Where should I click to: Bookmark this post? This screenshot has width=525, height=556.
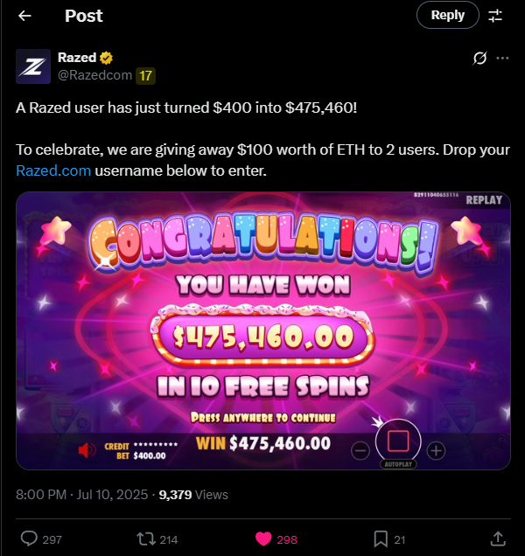(x=381, y=539)
